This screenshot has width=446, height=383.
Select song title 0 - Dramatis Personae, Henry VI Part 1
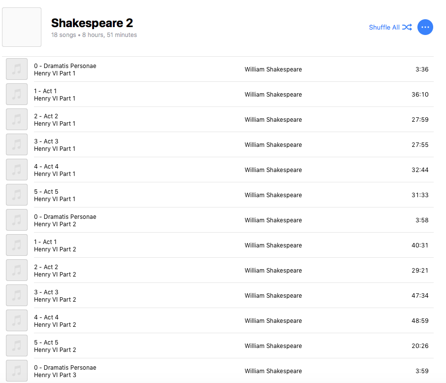65,66
